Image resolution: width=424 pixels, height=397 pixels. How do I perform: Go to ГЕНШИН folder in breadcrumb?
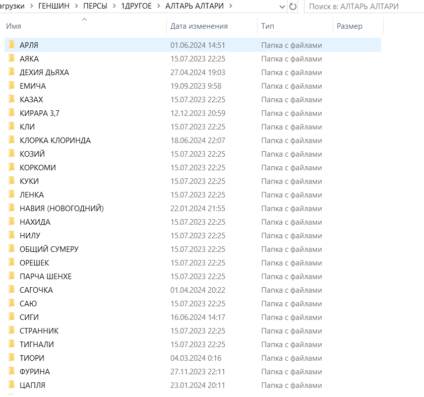(x=53, y=6)
